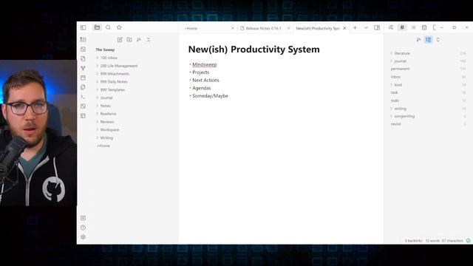473x266 pixels.
Task: Insert template via stacked pages ribbon icon
Action: click(x=83, y=87)
